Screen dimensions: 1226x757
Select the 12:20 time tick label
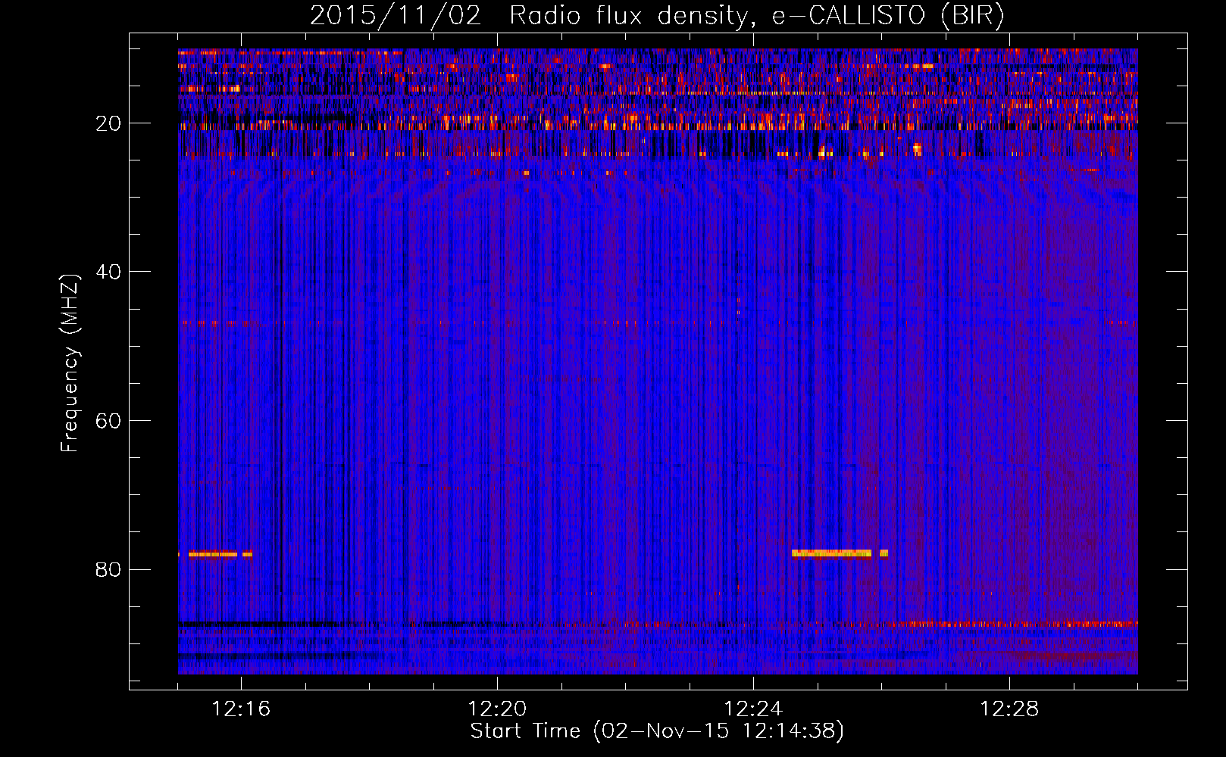click(497, 709)
